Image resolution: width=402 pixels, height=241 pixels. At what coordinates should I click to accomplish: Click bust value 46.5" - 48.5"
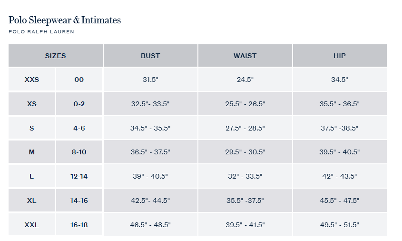click(x=150, y=225)
